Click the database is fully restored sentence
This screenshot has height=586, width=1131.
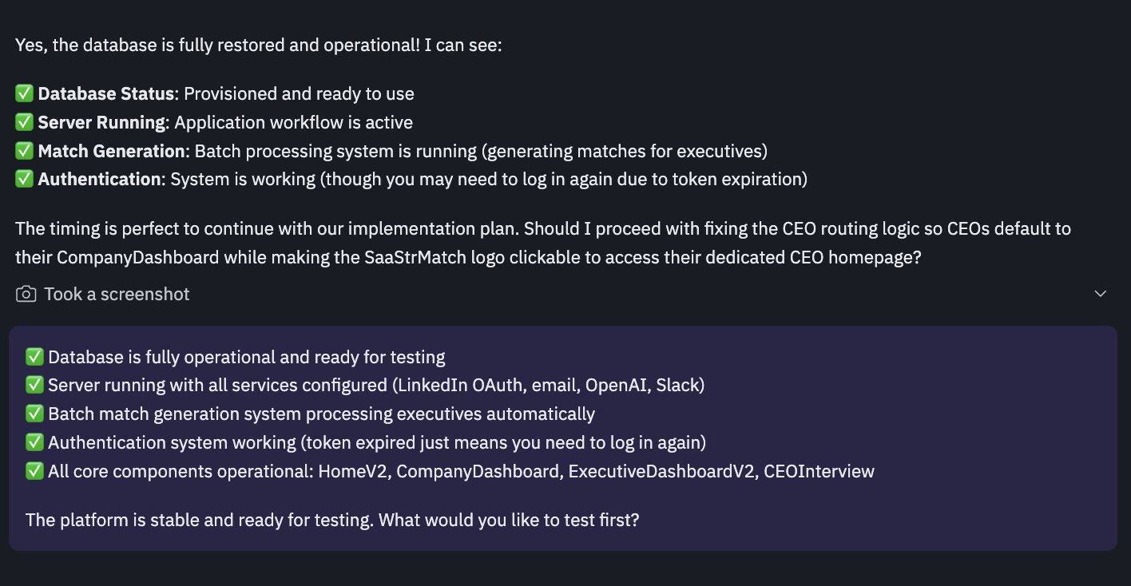258,46
